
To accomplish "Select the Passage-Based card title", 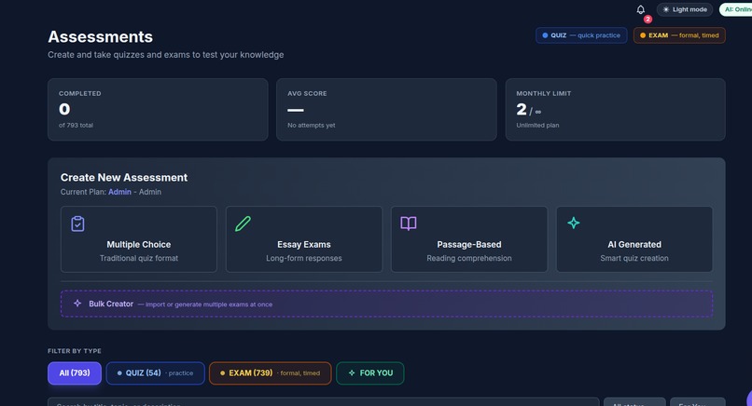I will click(469, 245).
